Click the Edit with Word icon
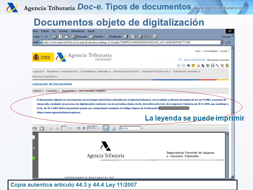This screenshot has height=190, width=253. [146, 37]
